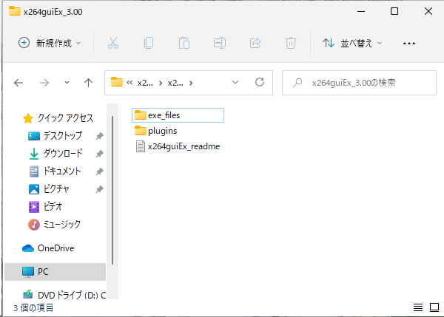The height and width of the screenshot is (317, 444).
Task: Click the navigation pane vertical scrollbar
Action: [x=112, y=190]
